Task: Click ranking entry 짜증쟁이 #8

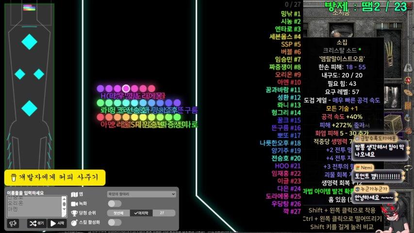Action: [x=285, y=67]
